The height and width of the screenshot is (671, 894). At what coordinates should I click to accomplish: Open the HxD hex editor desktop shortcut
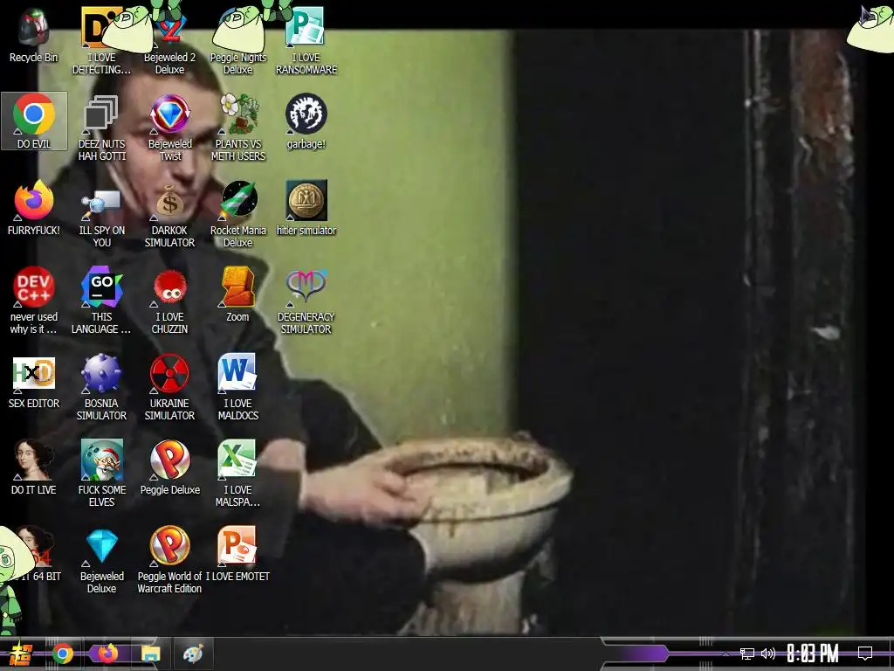click(x=34, y=381)
